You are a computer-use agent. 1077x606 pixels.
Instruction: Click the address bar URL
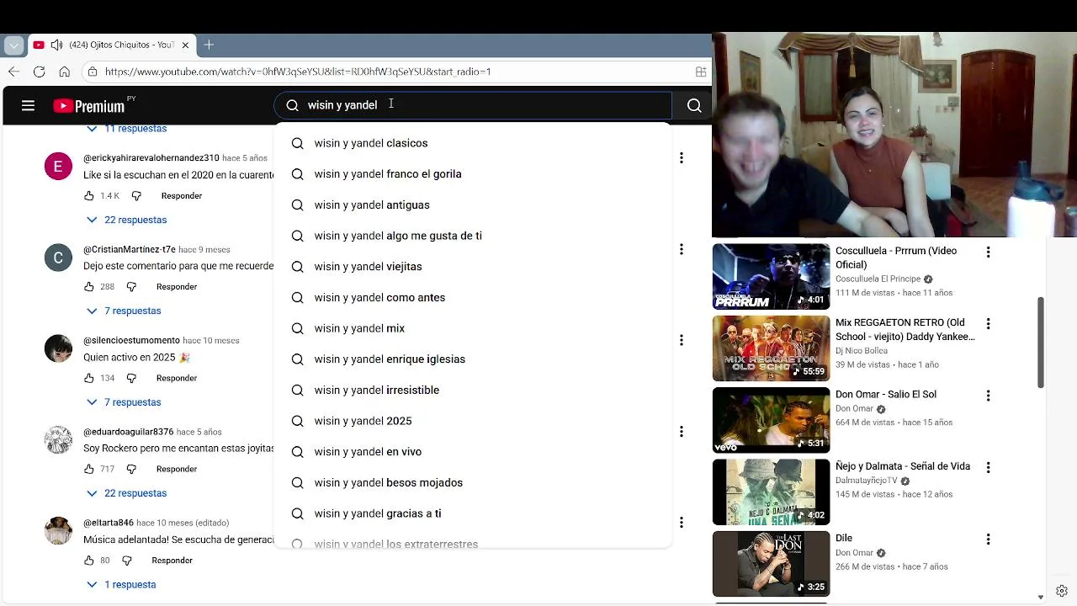298,72
